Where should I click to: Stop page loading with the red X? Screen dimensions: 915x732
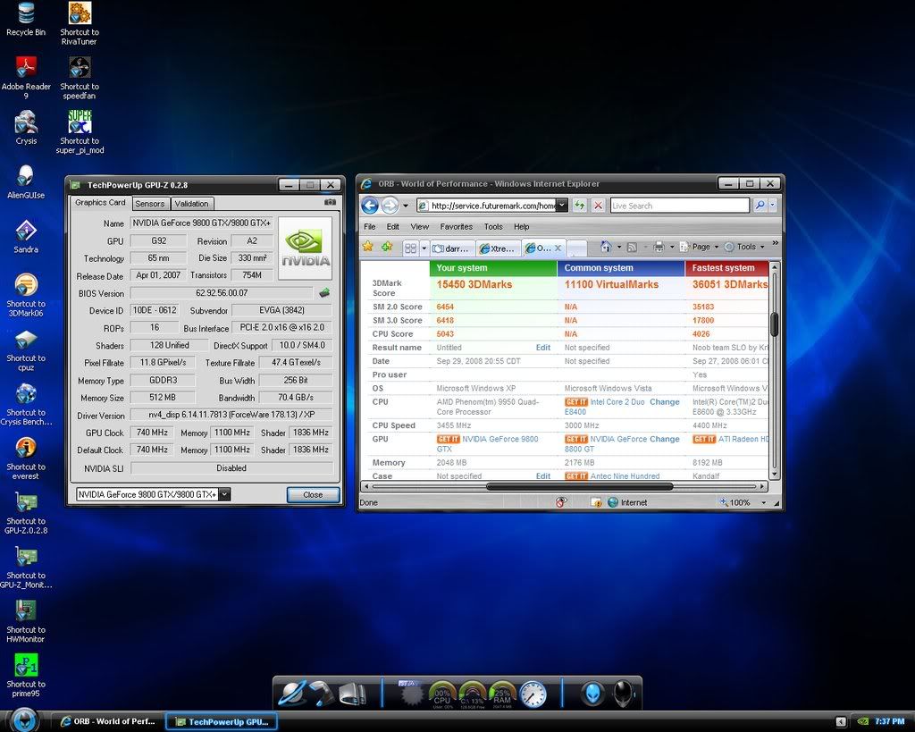[x=598, y=206]
